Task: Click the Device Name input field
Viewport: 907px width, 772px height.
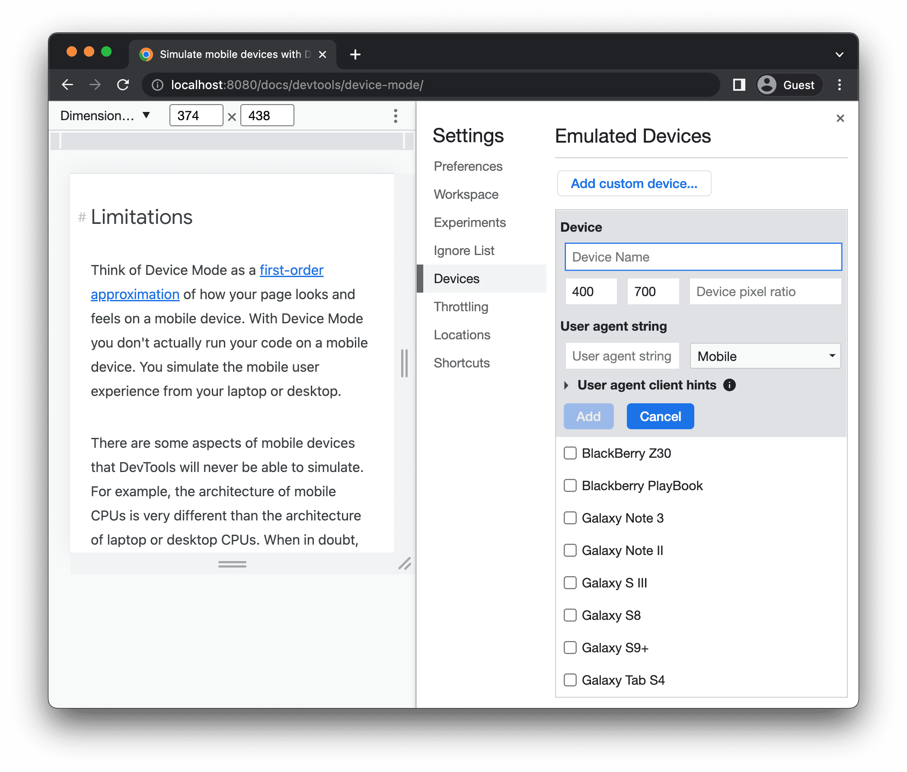Action: click(702, 257)
